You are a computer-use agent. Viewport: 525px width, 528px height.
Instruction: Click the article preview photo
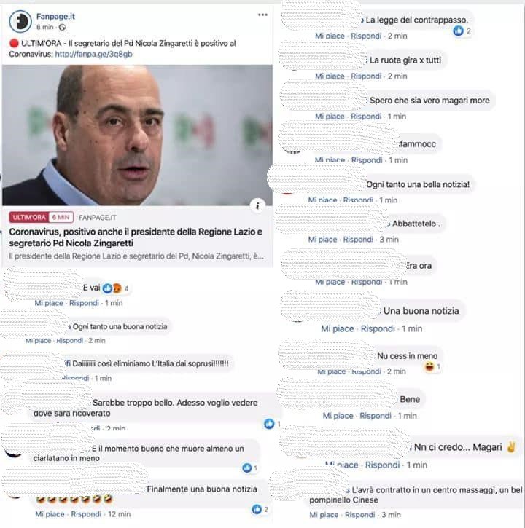coord(137,135)
